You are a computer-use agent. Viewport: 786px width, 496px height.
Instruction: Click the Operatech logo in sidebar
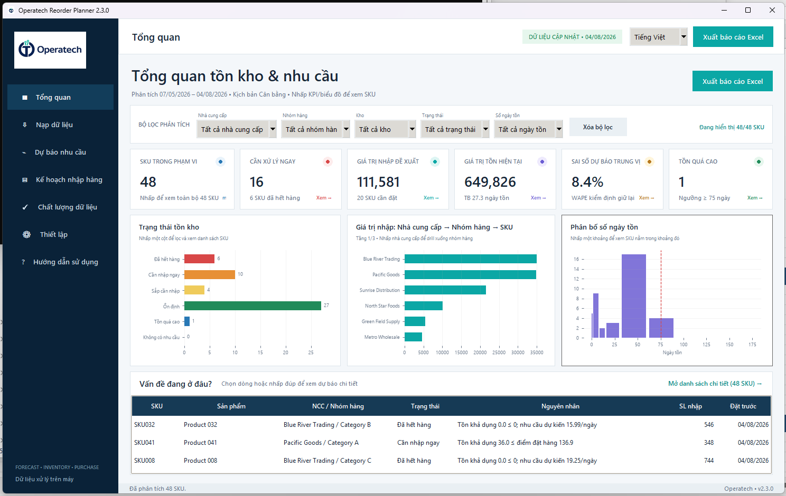coord(50,50)
